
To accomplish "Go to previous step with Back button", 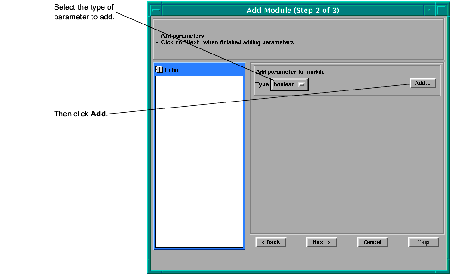I will [x=271, y=242].
